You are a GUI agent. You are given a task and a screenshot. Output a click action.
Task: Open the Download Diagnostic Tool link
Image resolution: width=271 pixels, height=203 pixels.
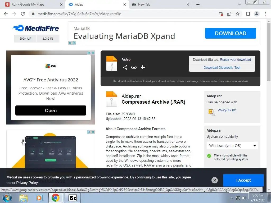click(222, 68)
